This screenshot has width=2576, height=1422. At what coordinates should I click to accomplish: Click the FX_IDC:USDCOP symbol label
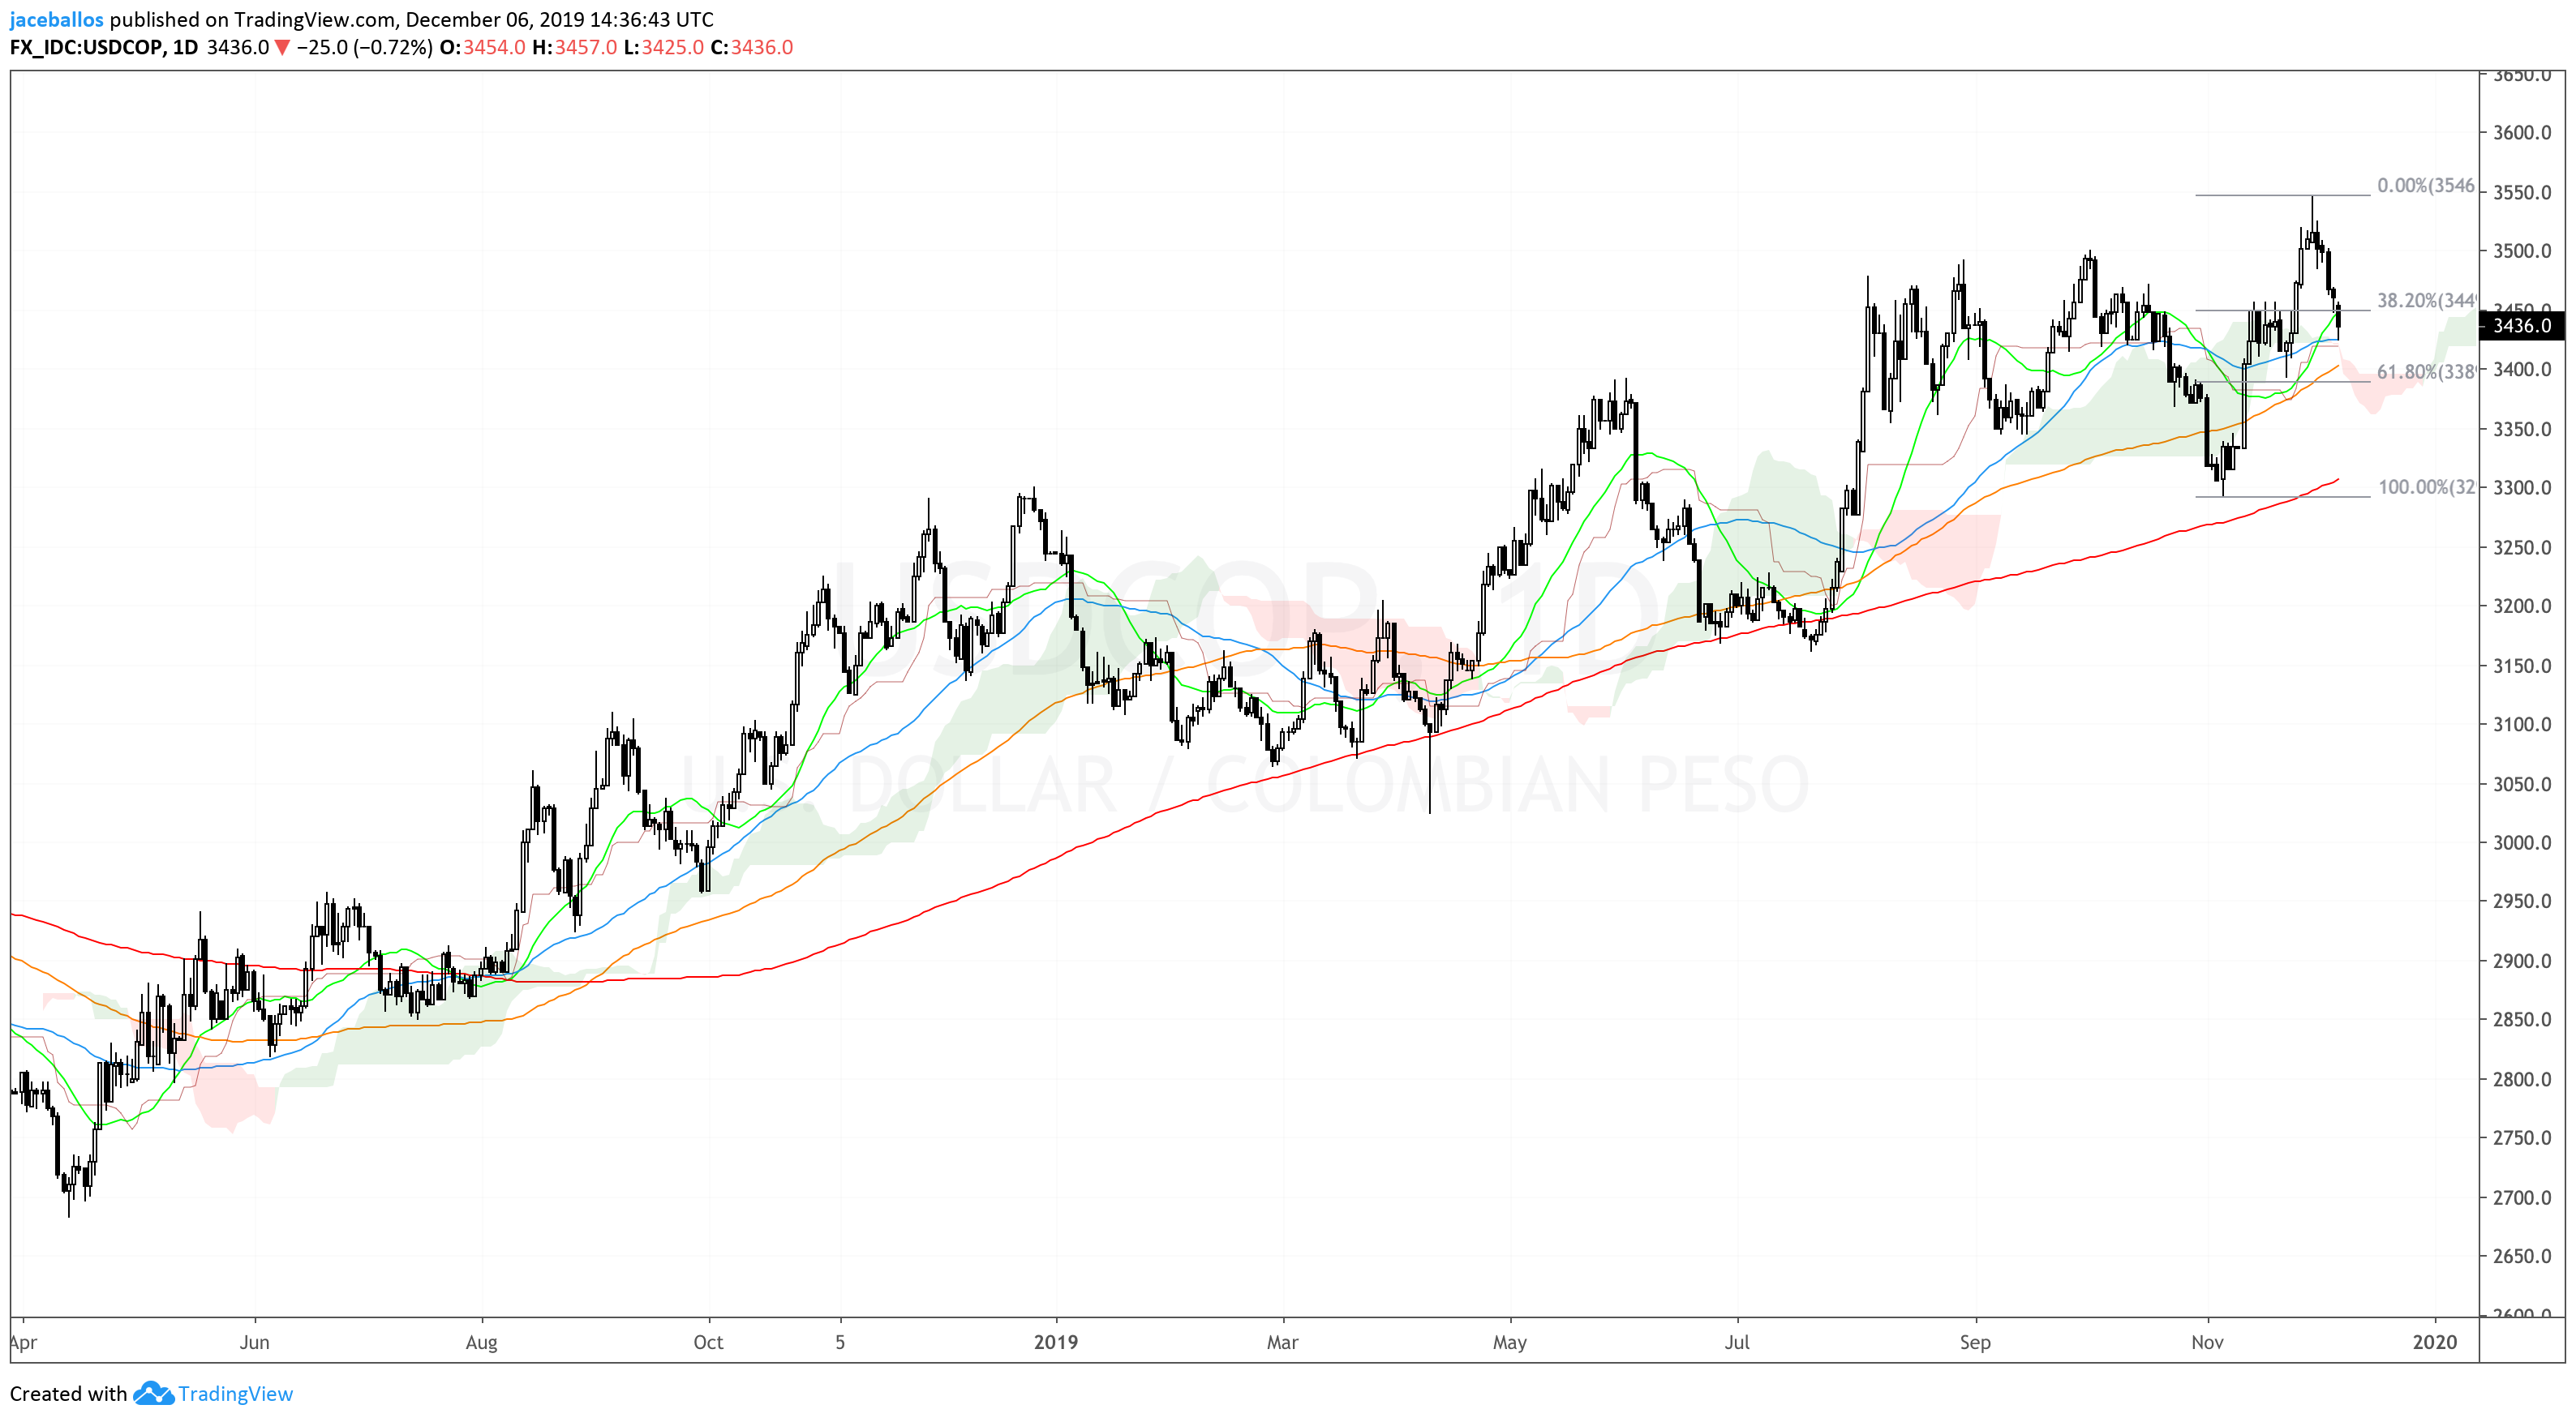click(x=86, y=47)
